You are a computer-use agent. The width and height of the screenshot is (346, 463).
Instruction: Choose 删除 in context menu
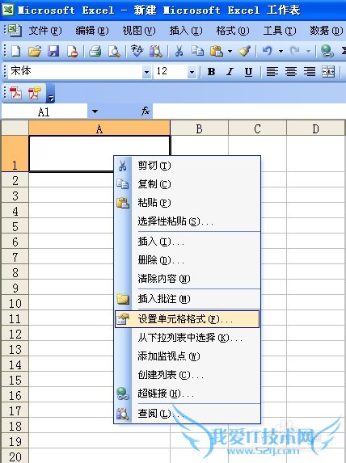click(187, 260)
